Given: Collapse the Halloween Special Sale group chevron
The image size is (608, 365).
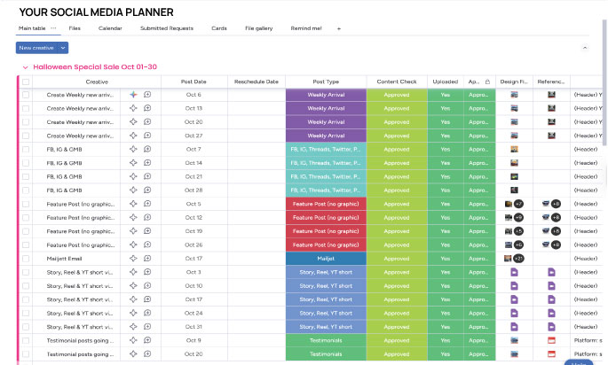Looking at the screenshot, I should 25,67.
